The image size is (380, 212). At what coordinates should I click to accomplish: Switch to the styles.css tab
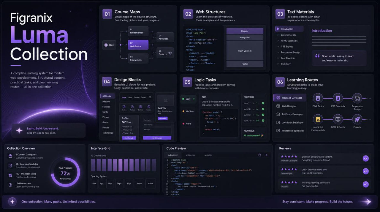(190, 155)
